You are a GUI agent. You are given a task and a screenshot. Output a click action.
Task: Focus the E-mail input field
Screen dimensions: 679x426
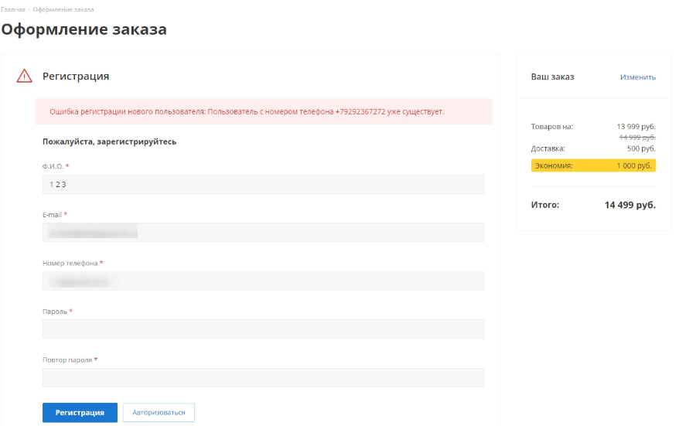pyautogui.click(x=263, y=233)
